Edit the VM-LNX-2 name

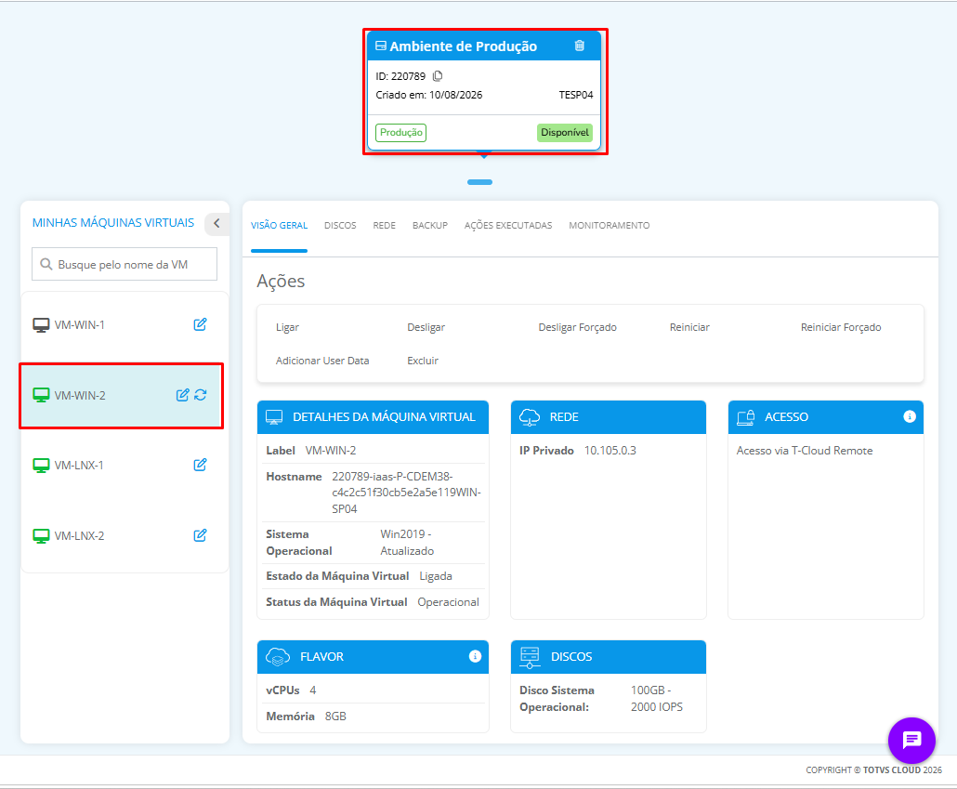pyautogui.click(x=200, y=535)
